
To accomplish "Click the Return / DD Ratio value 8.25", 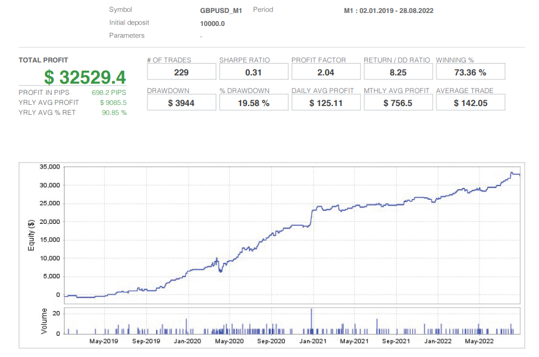I will click(x=398, y=72).
